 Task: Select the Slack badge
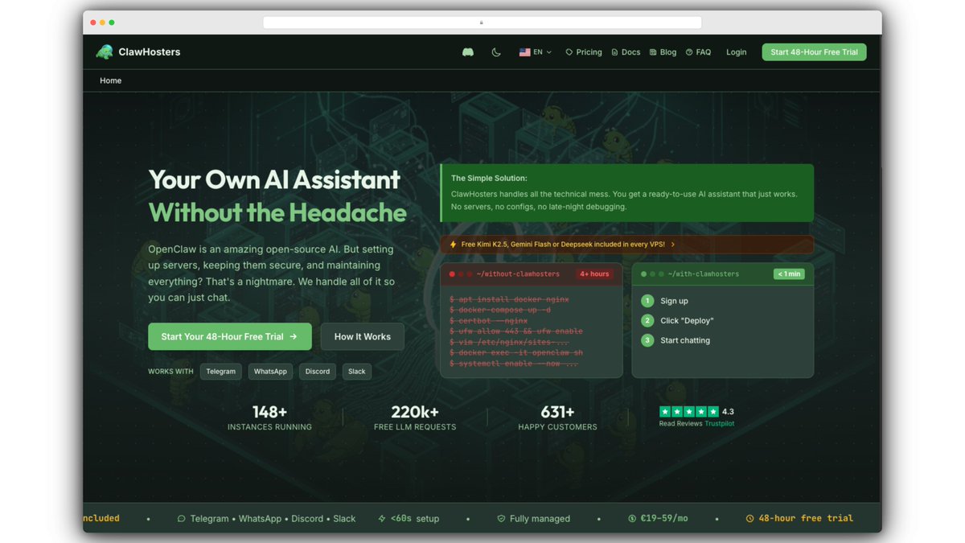coord(357,372)
